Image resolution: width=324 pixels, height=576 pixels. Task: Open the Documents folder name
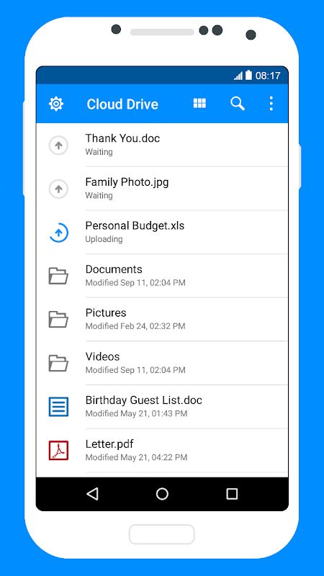coord(114,269)
